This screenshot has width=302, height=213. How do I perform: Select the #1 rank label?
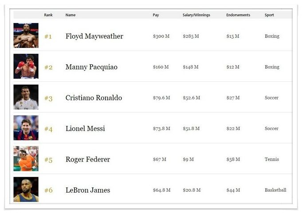[x=48, y=36]
